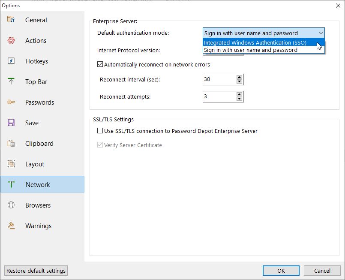Click Restore default settings button
Viewport: 345px width, 280px height.
[x=36, y=271]
